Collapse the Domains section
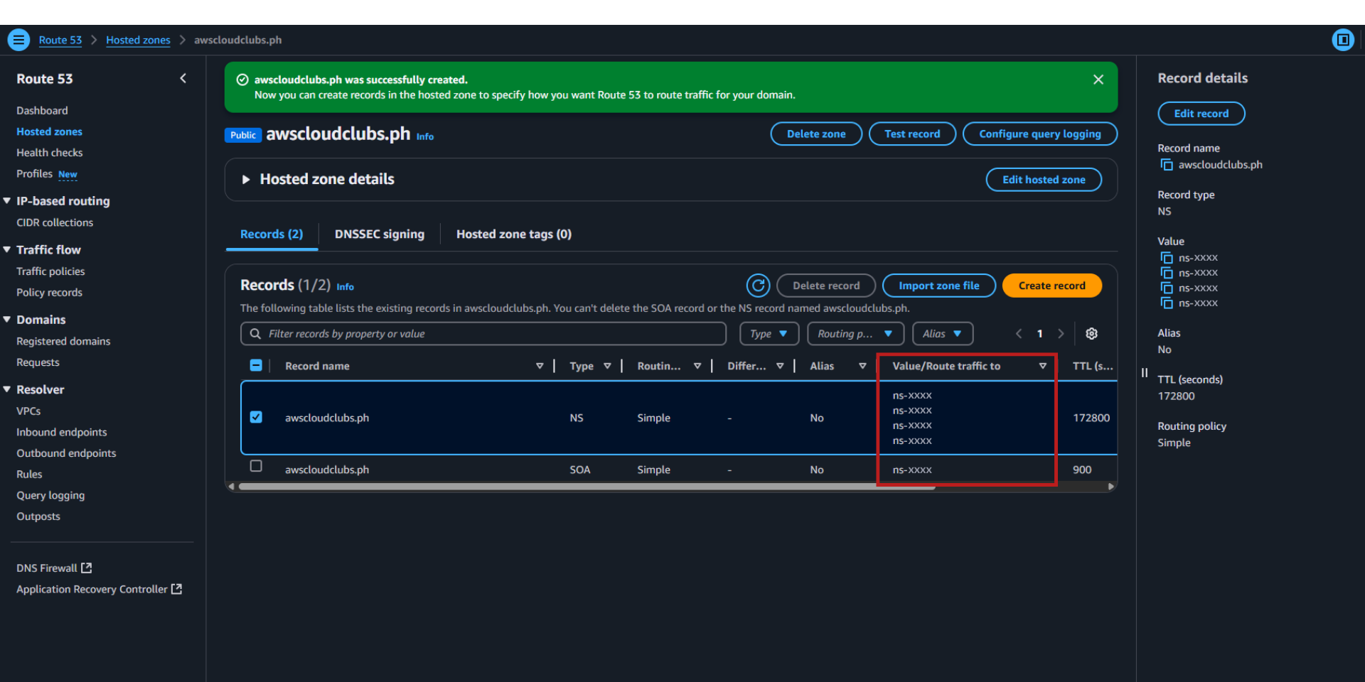Screen dimensions: 1365x682 [7, 320]
